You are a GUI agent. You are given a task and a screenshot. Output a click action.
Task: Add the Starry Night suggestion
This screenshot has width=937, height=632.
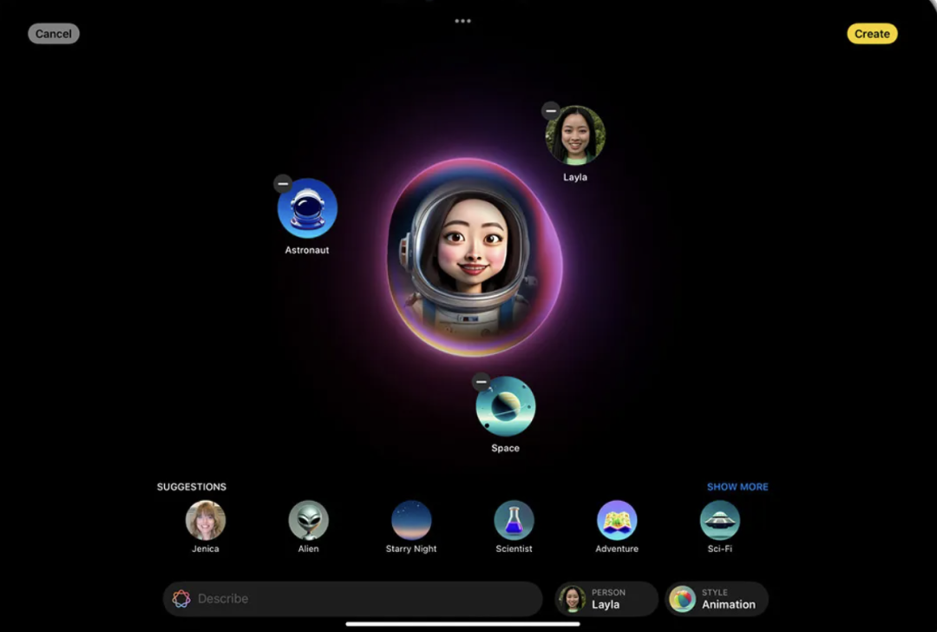pyautogui.click(x=411, y=520)
